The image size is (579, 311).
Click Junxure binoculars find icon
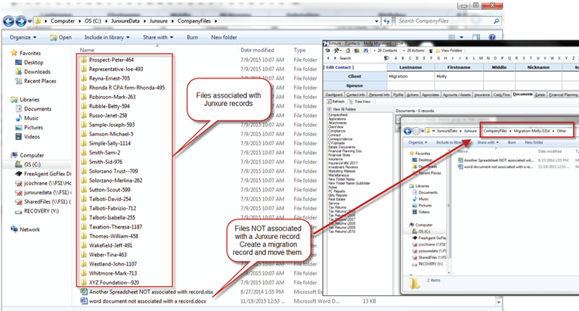point(366,51)
